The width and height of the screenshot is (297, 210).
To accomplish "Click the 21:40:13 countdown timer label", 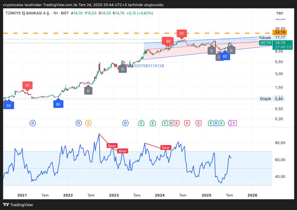I will [x=283, y=47].
